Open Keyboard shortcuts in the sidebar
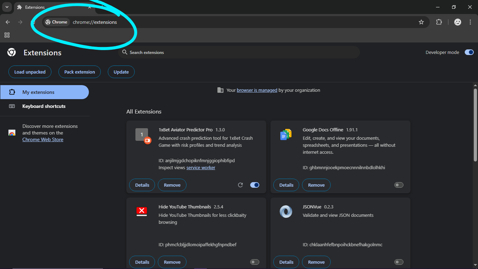Screen dimensions: 478x269 pyautogui.click(x=44, y=106)
